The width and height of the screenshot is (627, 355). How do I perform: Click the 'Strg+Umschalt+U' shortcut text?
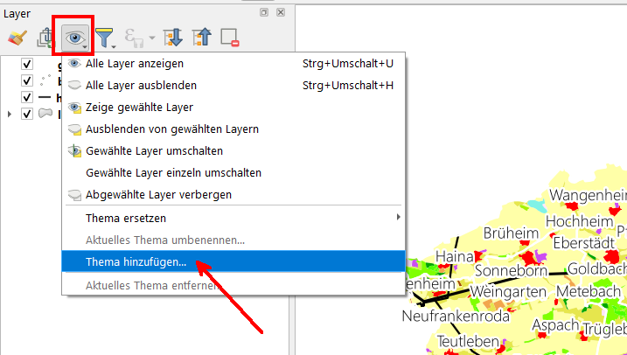348,64
